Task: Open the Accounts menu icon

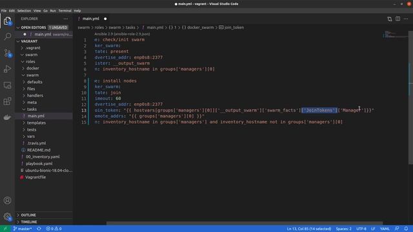Action: [x=7, y=200]
